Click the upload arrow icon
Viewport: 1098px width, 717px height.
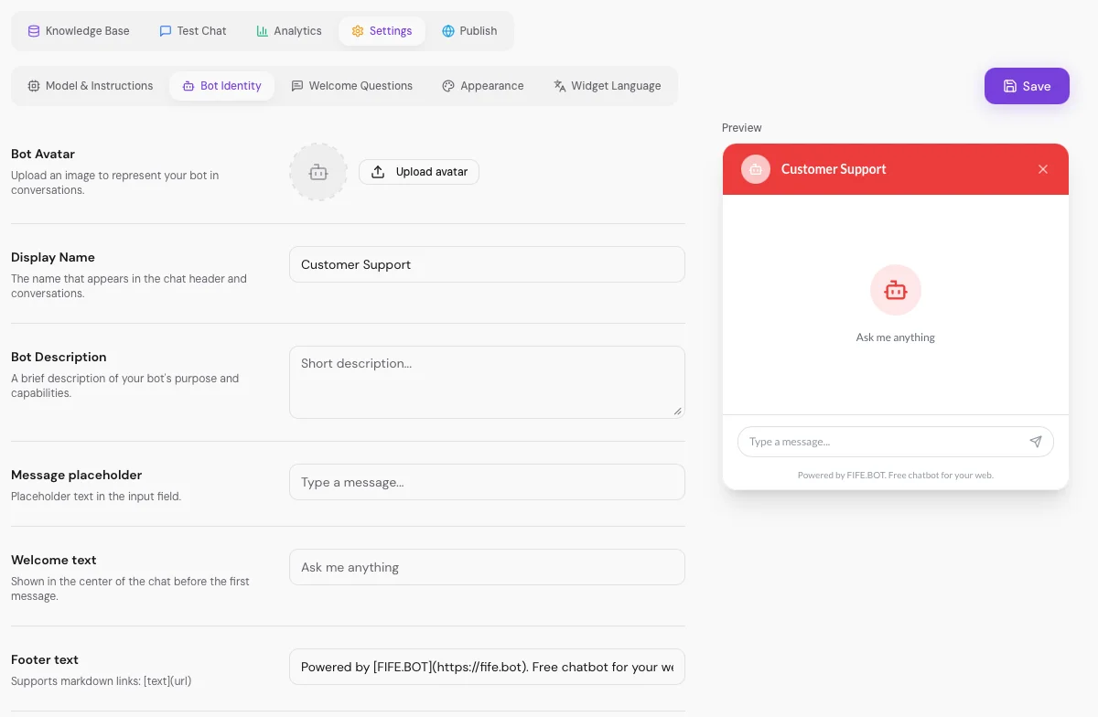tap(378, 172)
